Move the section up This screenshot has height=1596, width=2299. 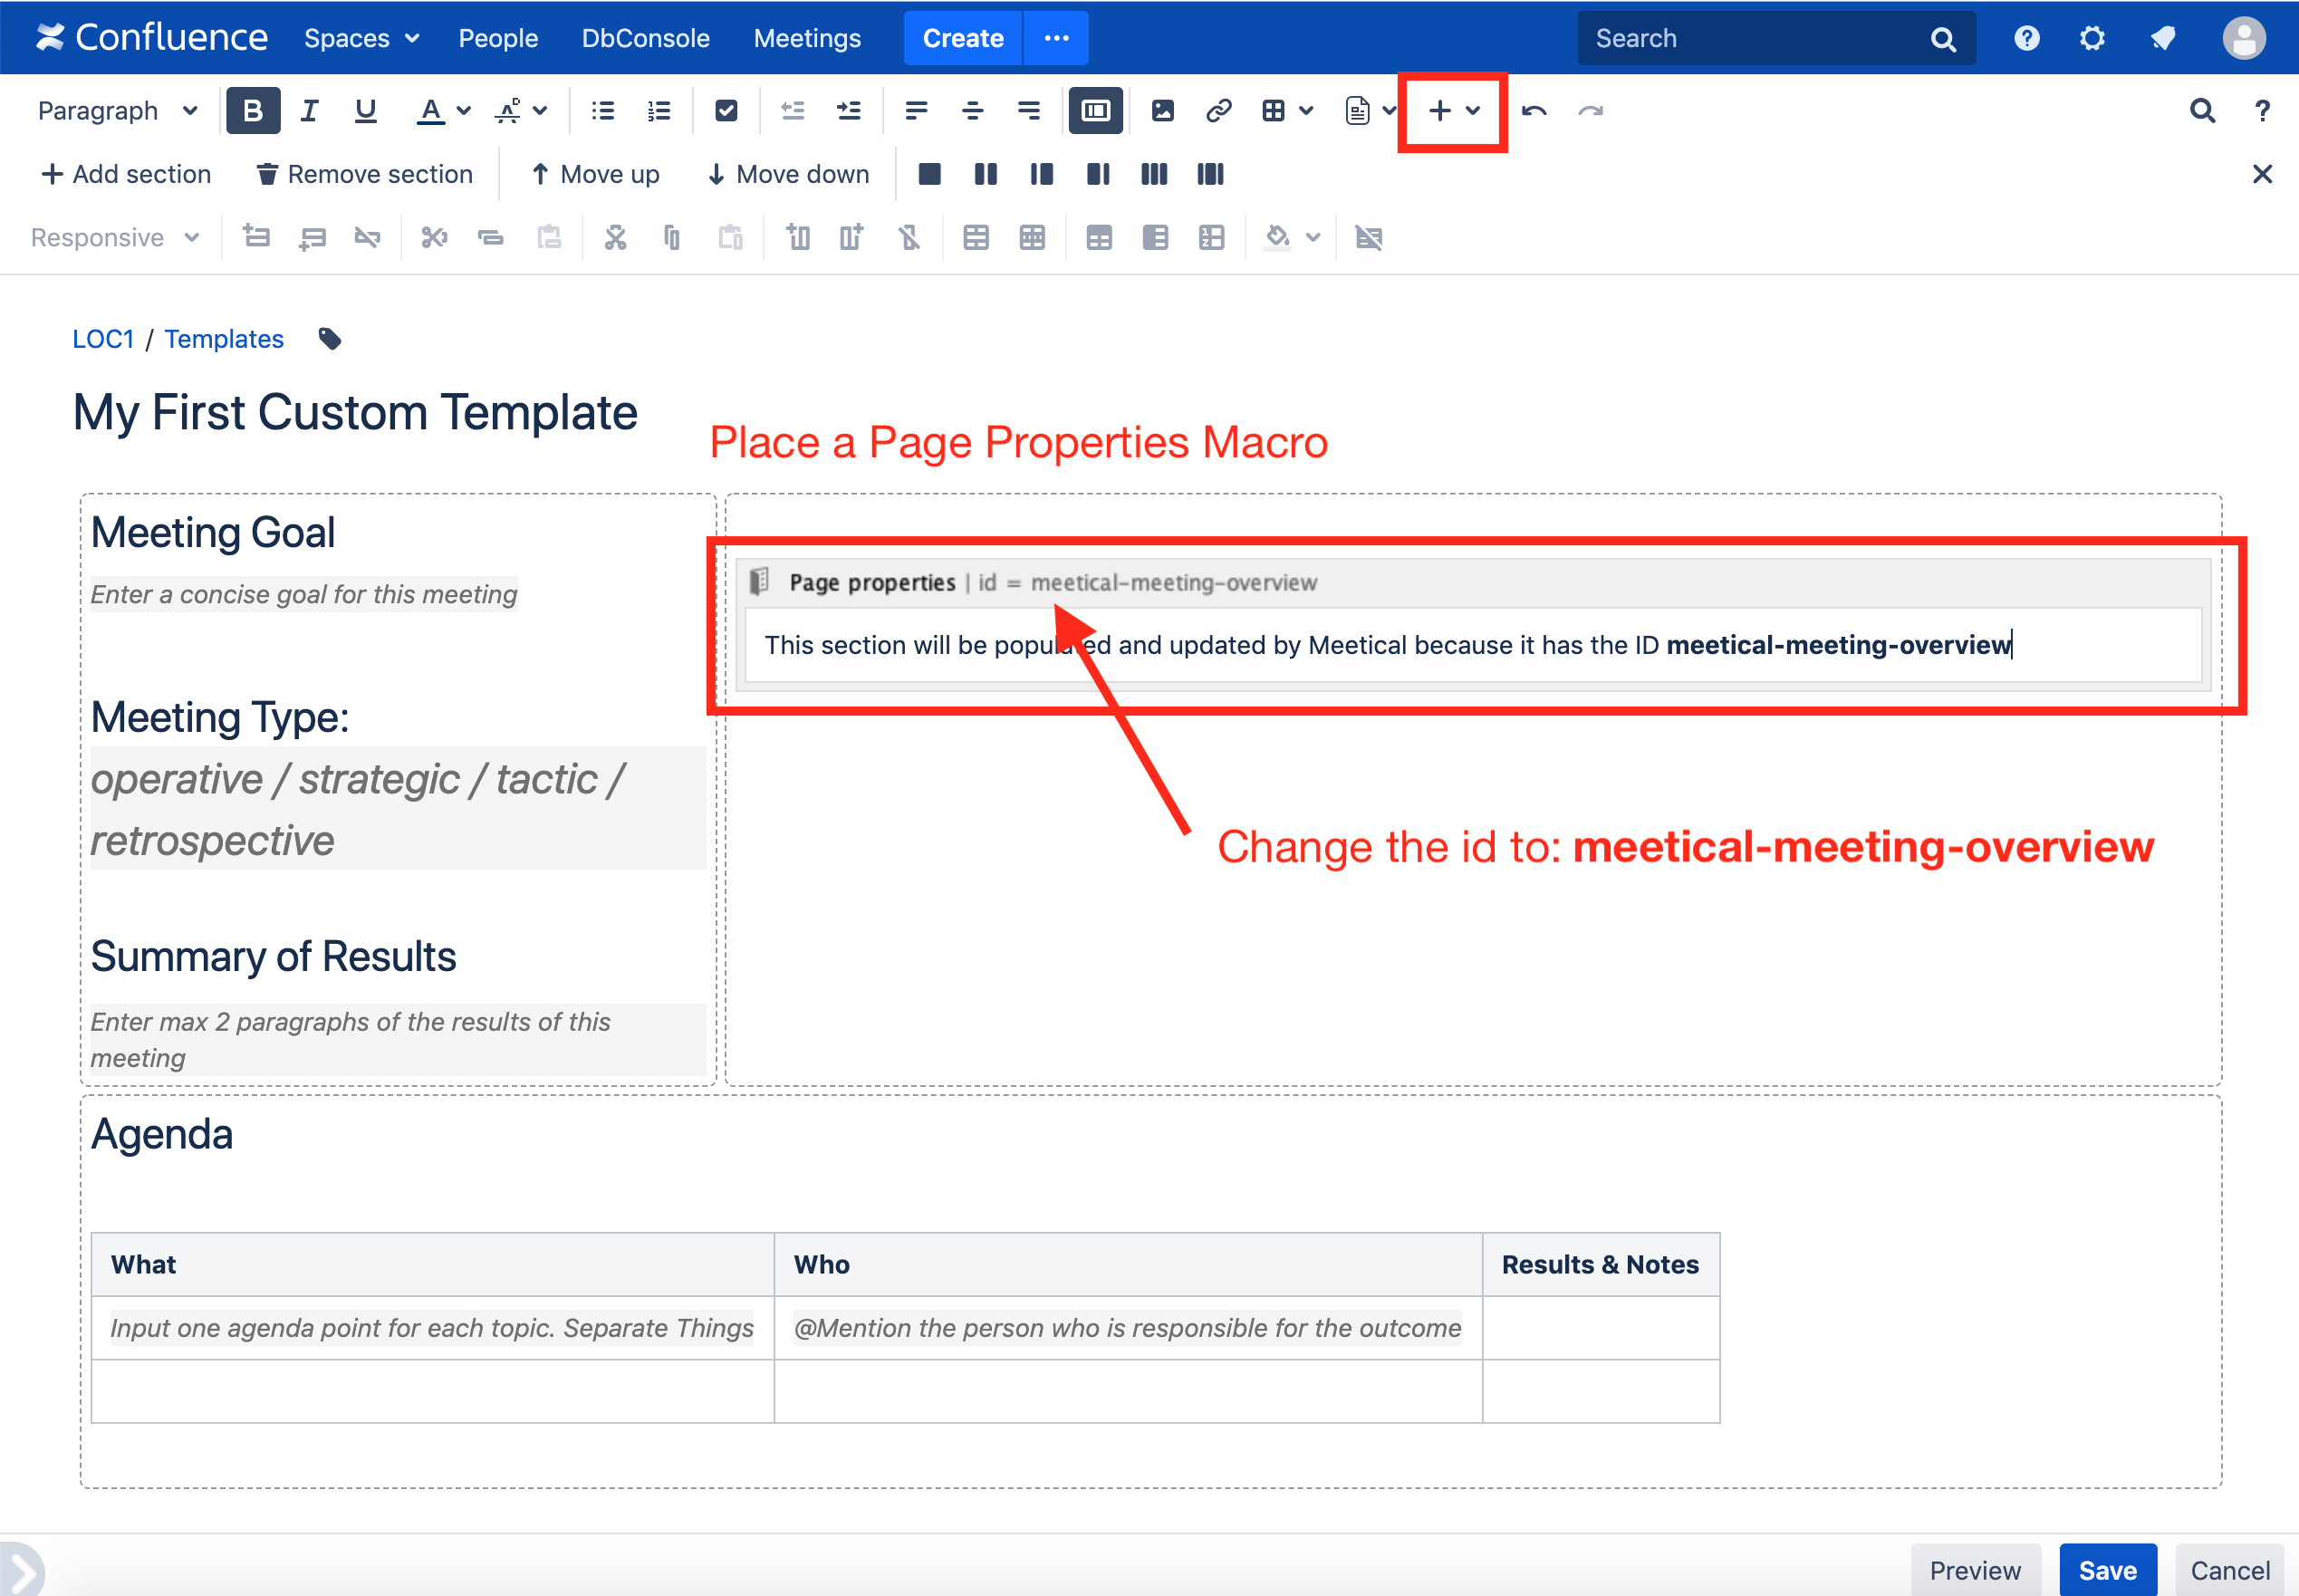[595, 174]
